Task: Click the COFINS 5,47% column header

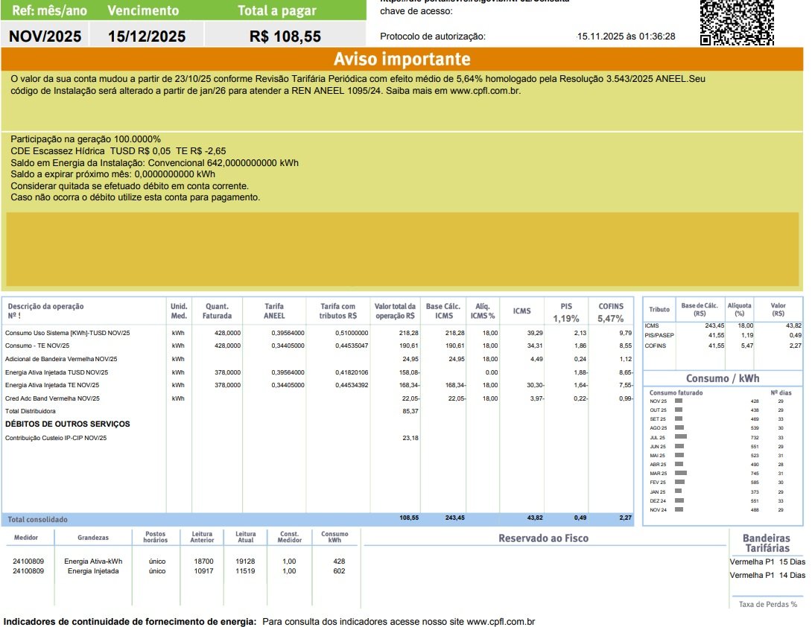Action: pos(611,312)
